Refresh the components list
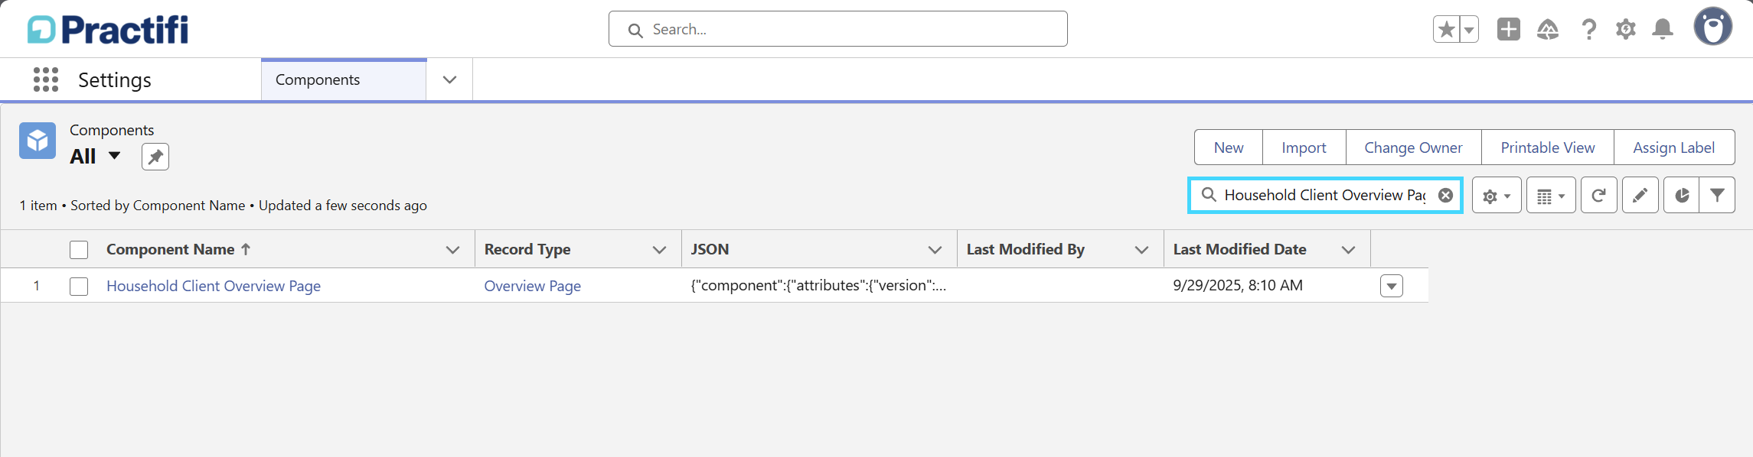This screenshot has width=1753, height=457. click(1598, 196)
